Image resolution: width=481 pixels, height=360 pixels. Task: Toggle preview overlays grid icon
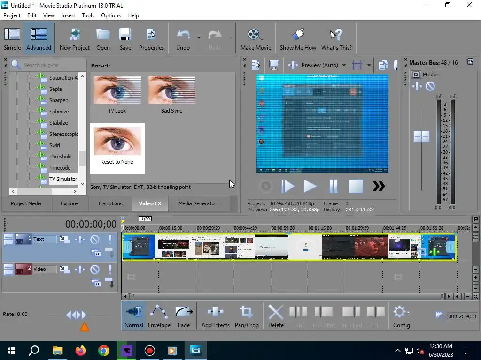pos(357,65)
